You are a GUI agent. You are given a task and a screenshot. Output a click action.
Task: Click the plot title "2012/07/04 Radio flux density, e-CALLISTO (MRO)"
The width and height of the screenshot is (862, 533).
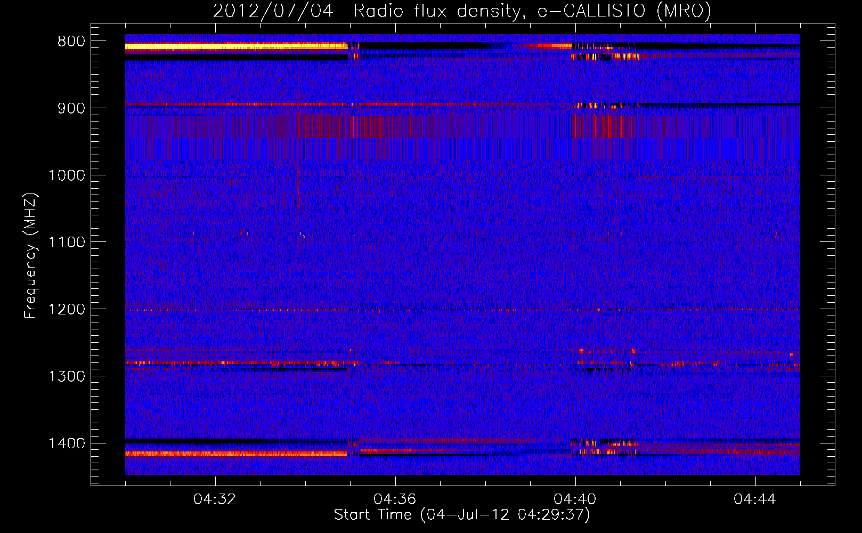point(462,11)
